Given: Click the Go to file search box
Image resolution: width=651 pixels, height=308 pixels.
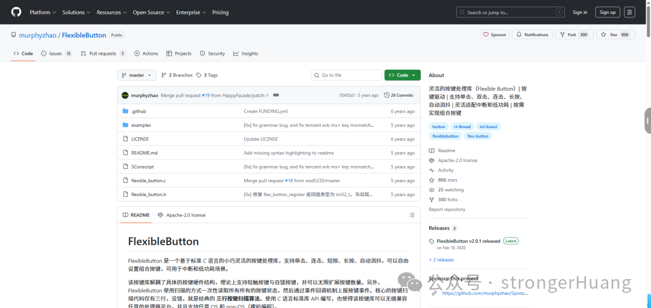Looking at the screenshot, I should [x=346, y=75].
